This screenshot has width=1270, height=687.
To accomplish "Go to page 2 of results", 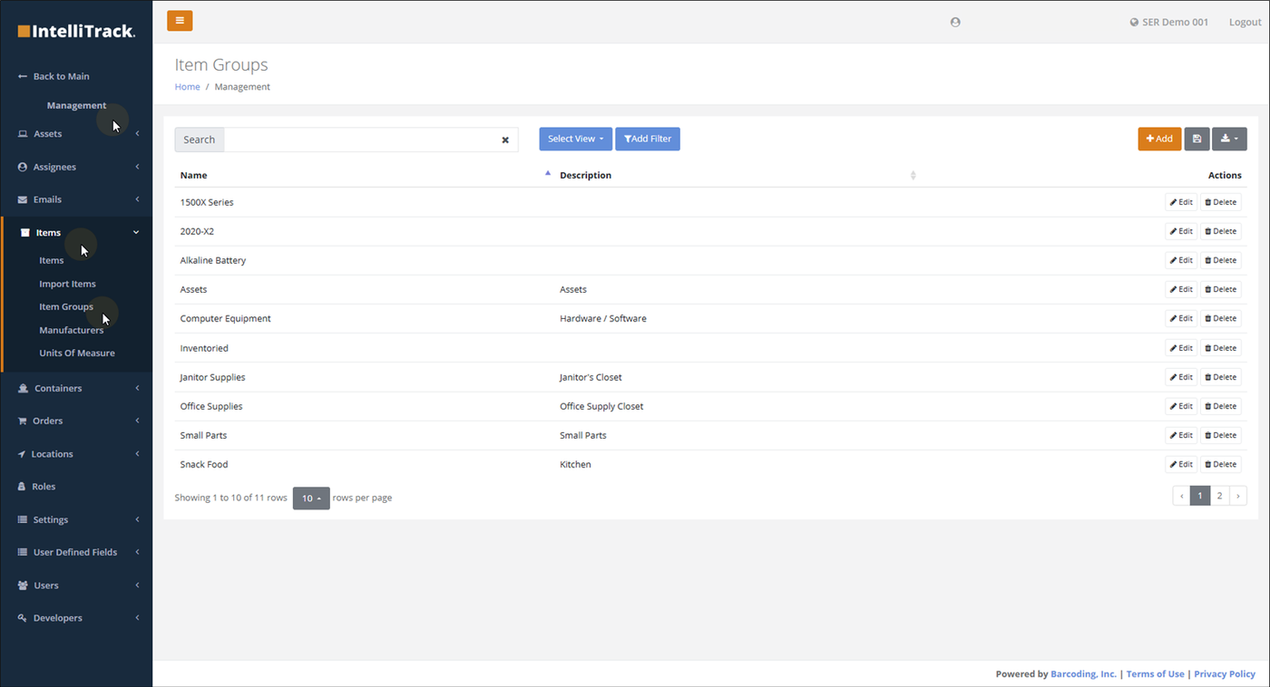I will (x=1220, y=496).
